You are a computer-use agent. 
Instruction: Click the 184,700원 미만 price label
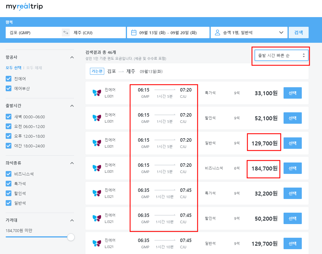19,231
